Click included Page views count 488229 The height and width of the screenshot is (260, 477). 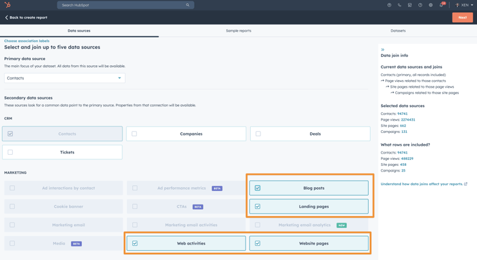pos(407,159)
